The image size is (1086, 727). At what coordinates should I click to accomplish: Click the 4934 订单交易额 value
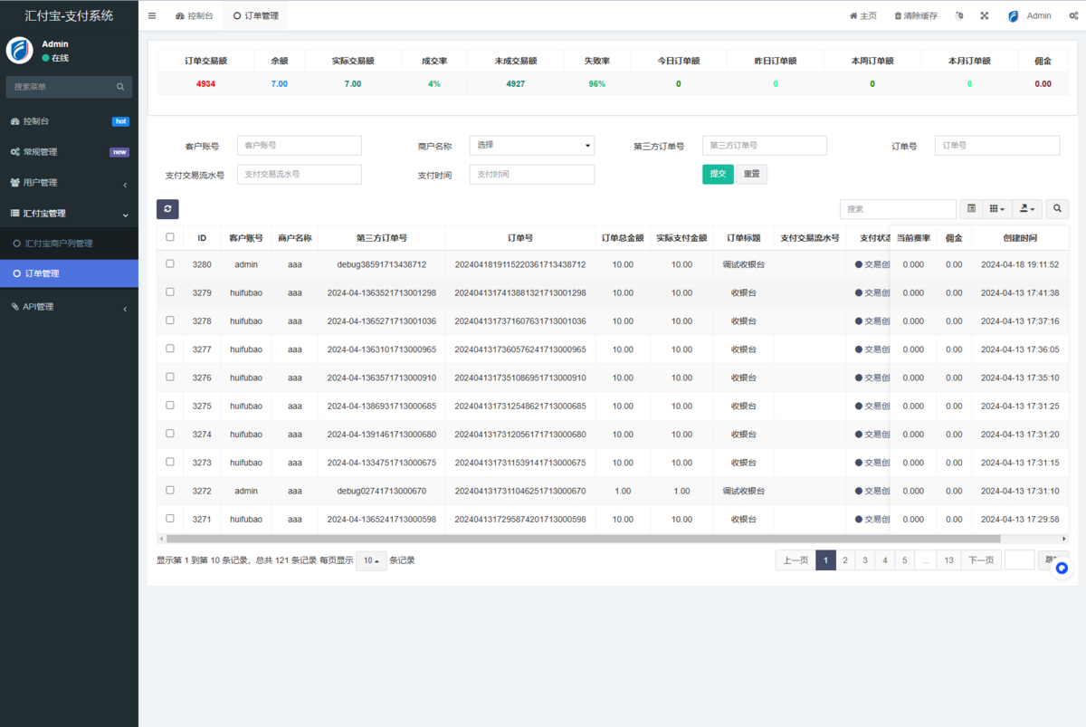tap(205, 83)
